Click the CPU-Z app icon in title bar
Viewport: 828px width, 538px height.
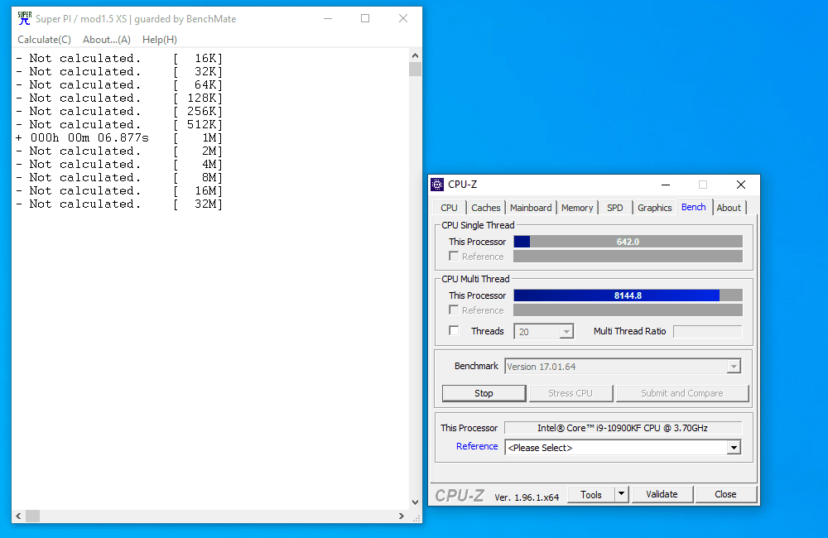437,185
